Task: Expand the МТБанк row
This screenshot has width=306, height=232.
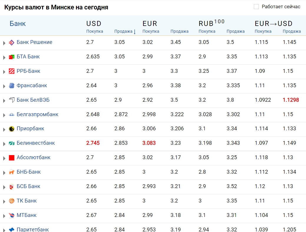Action: pyautogui.click(x=4, y=216)
